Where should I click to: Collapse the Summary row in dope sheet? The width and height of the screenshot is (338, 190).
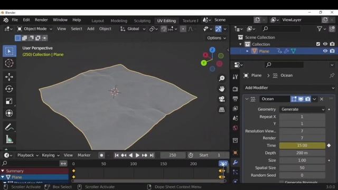pyautogui.click(x=3, y=171)
